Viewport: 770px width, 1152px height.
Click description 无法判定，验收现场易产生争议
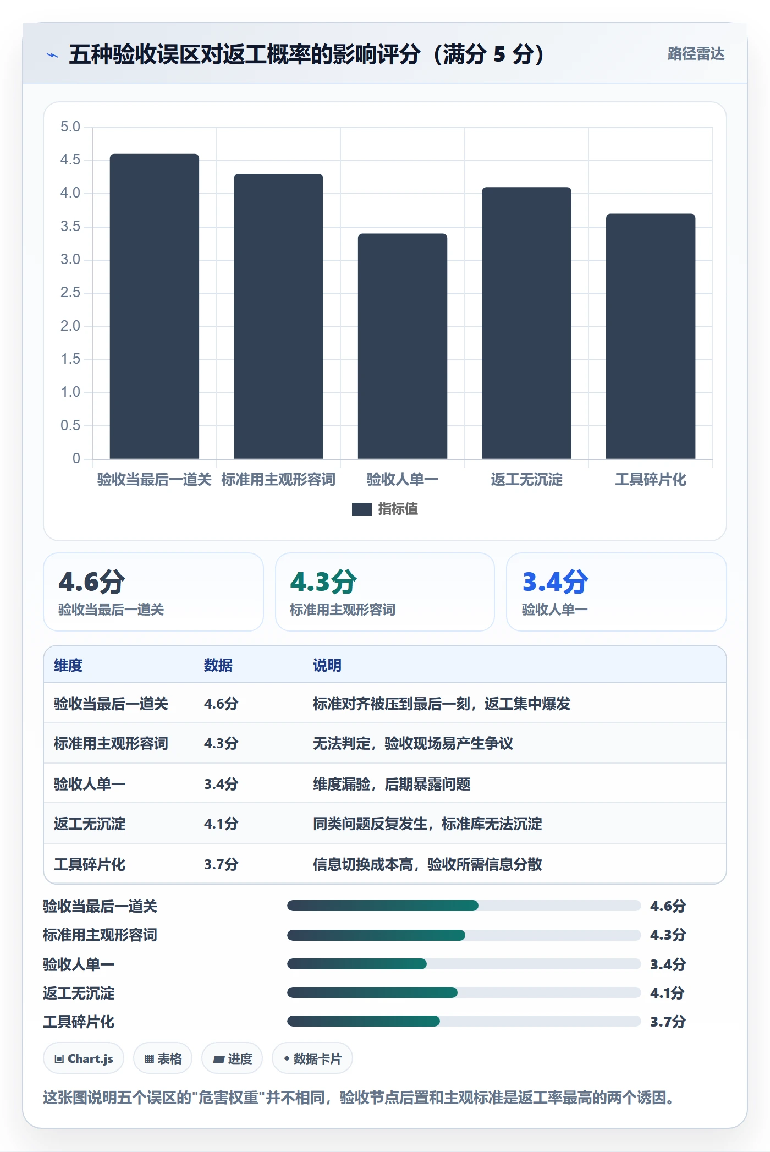(x=413, y=743)
